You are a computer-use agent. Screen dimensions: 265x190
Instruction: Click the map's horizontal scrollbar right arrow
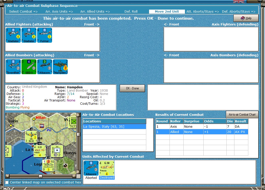pos(74,176)
